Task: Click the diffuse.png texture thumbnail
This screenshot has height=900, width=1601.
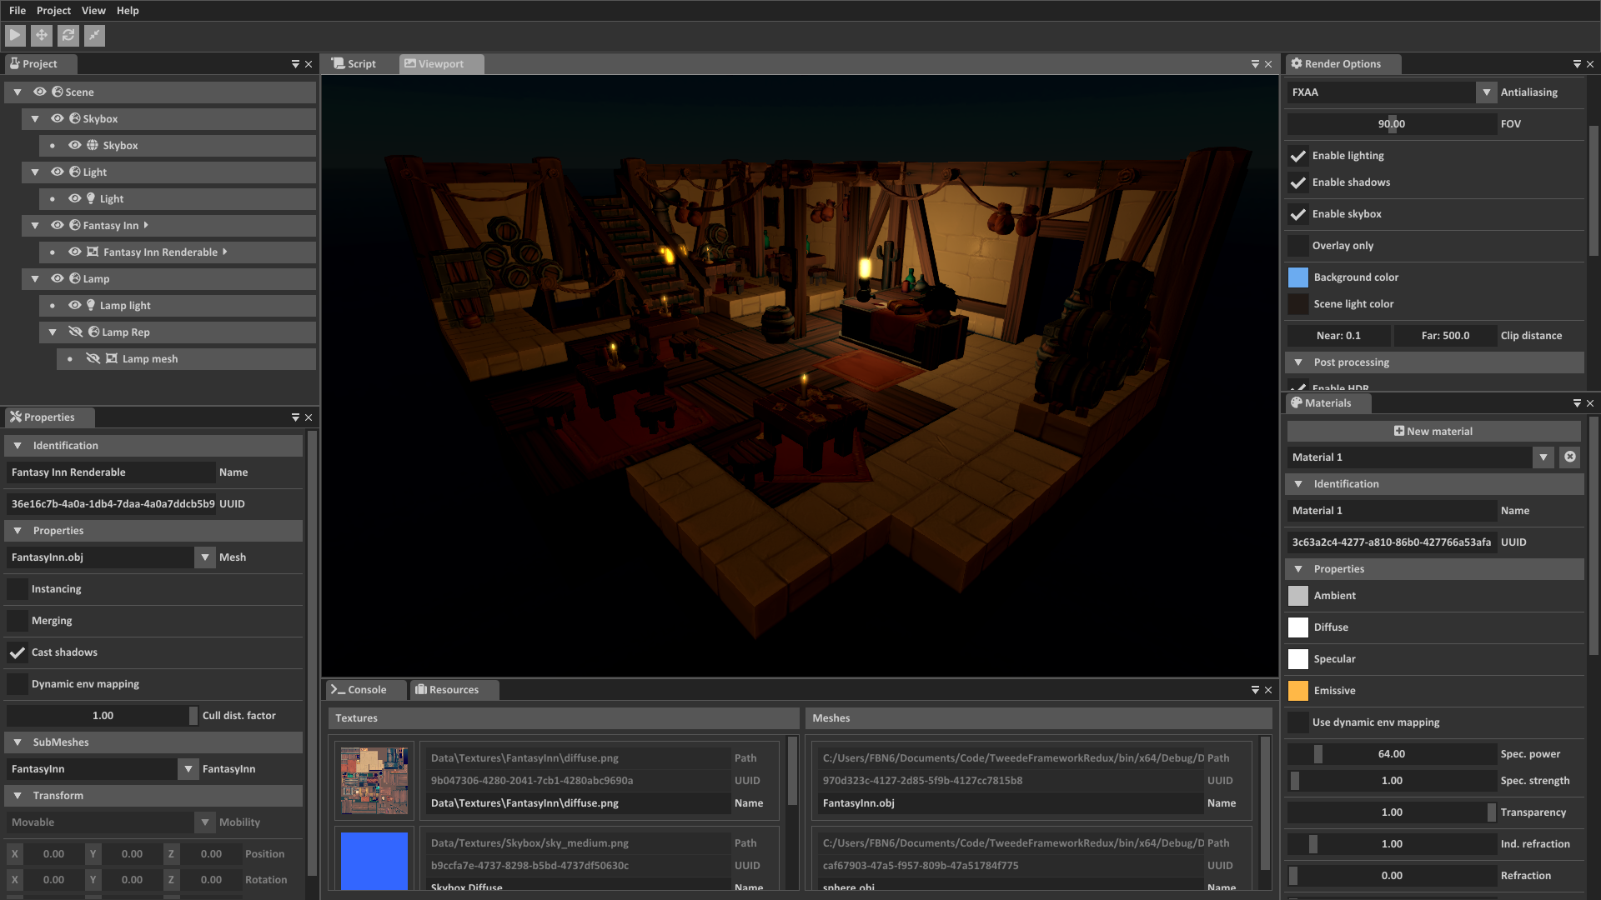Action: click(374, 781)
